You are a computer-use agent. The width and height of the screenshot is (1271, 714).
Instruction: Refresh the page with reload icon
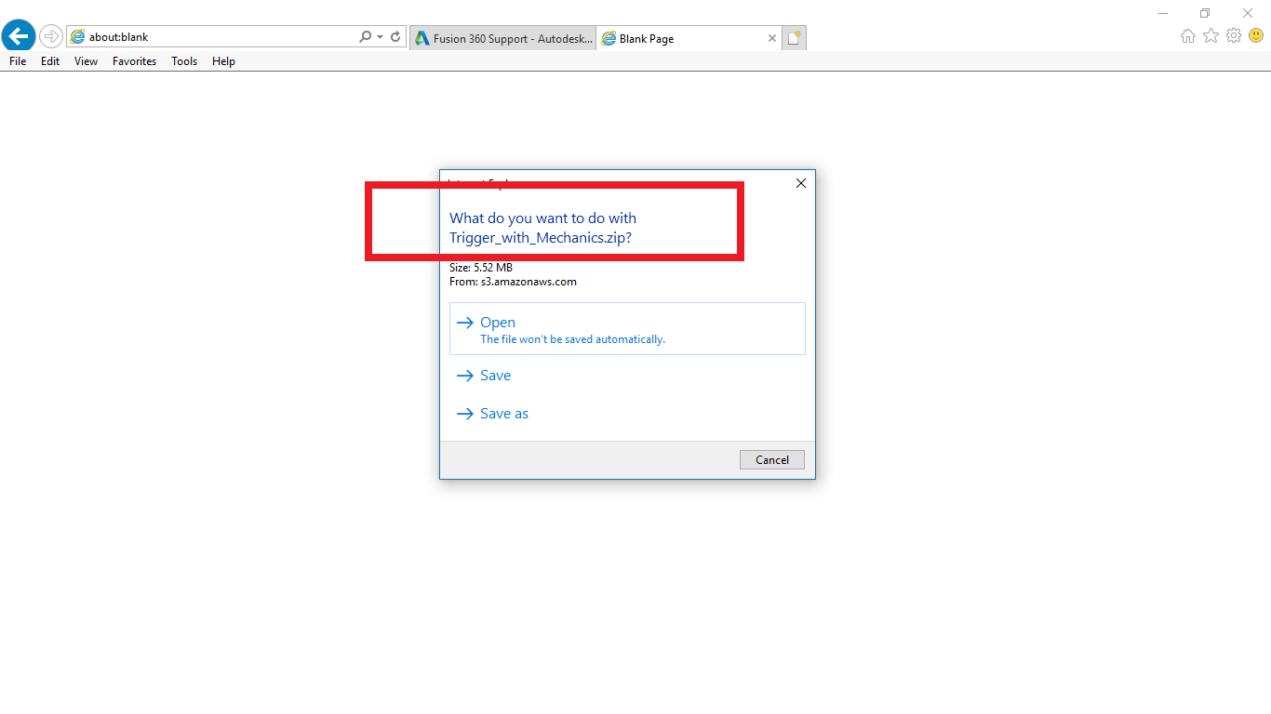coord(395,37)
